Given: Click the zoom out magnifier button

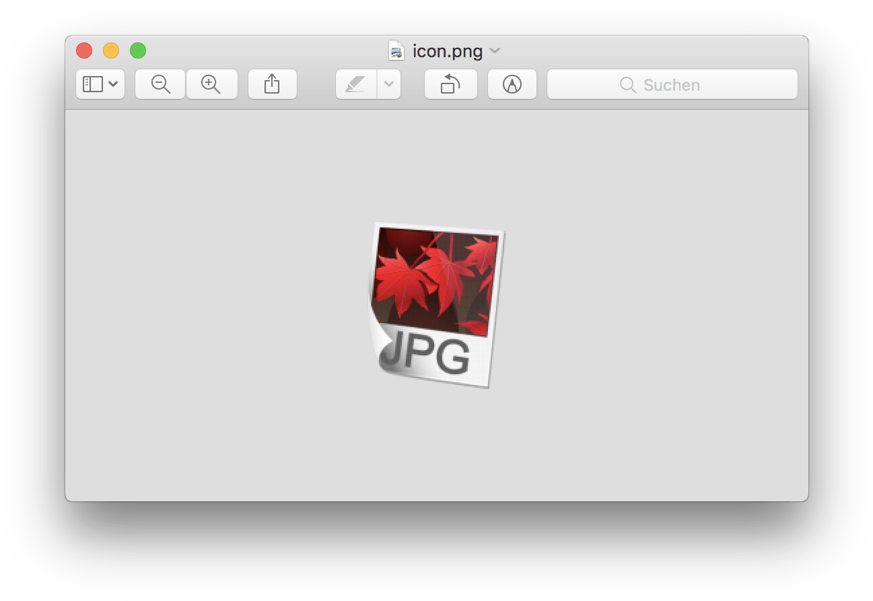Looking at the screenshot, I should (x=160, y=84).
